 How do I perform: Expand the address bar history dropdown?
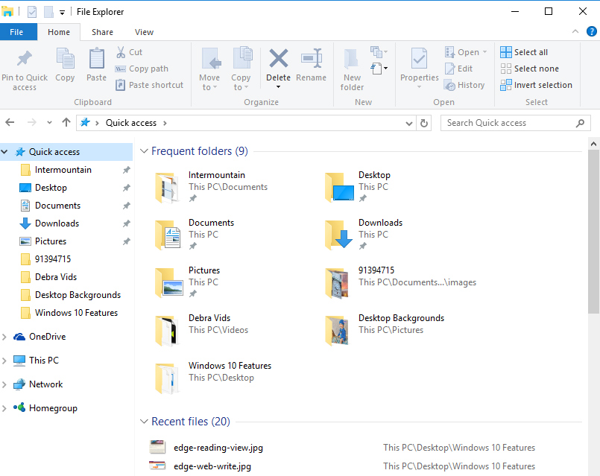(x=409, y=123)
